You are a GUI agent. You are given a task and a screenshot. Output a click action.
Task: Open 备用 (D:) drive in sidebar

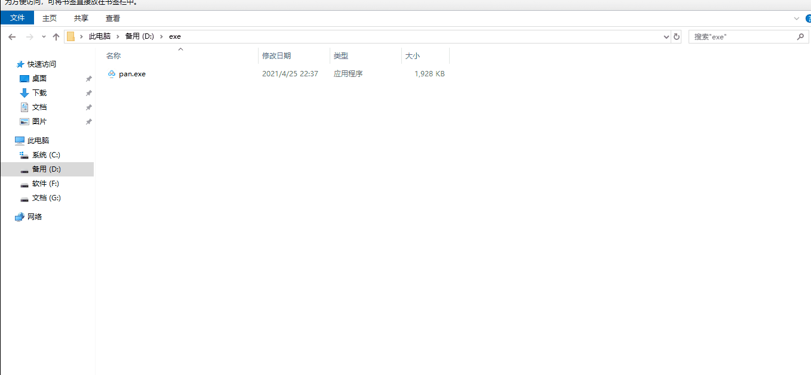[47, 169]
